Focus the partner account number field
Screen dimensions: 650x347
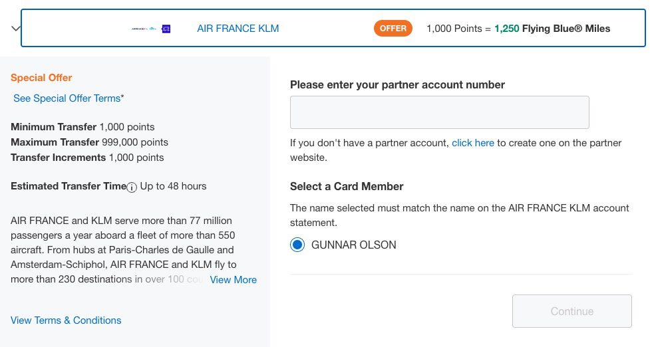(x=439, y=112)
